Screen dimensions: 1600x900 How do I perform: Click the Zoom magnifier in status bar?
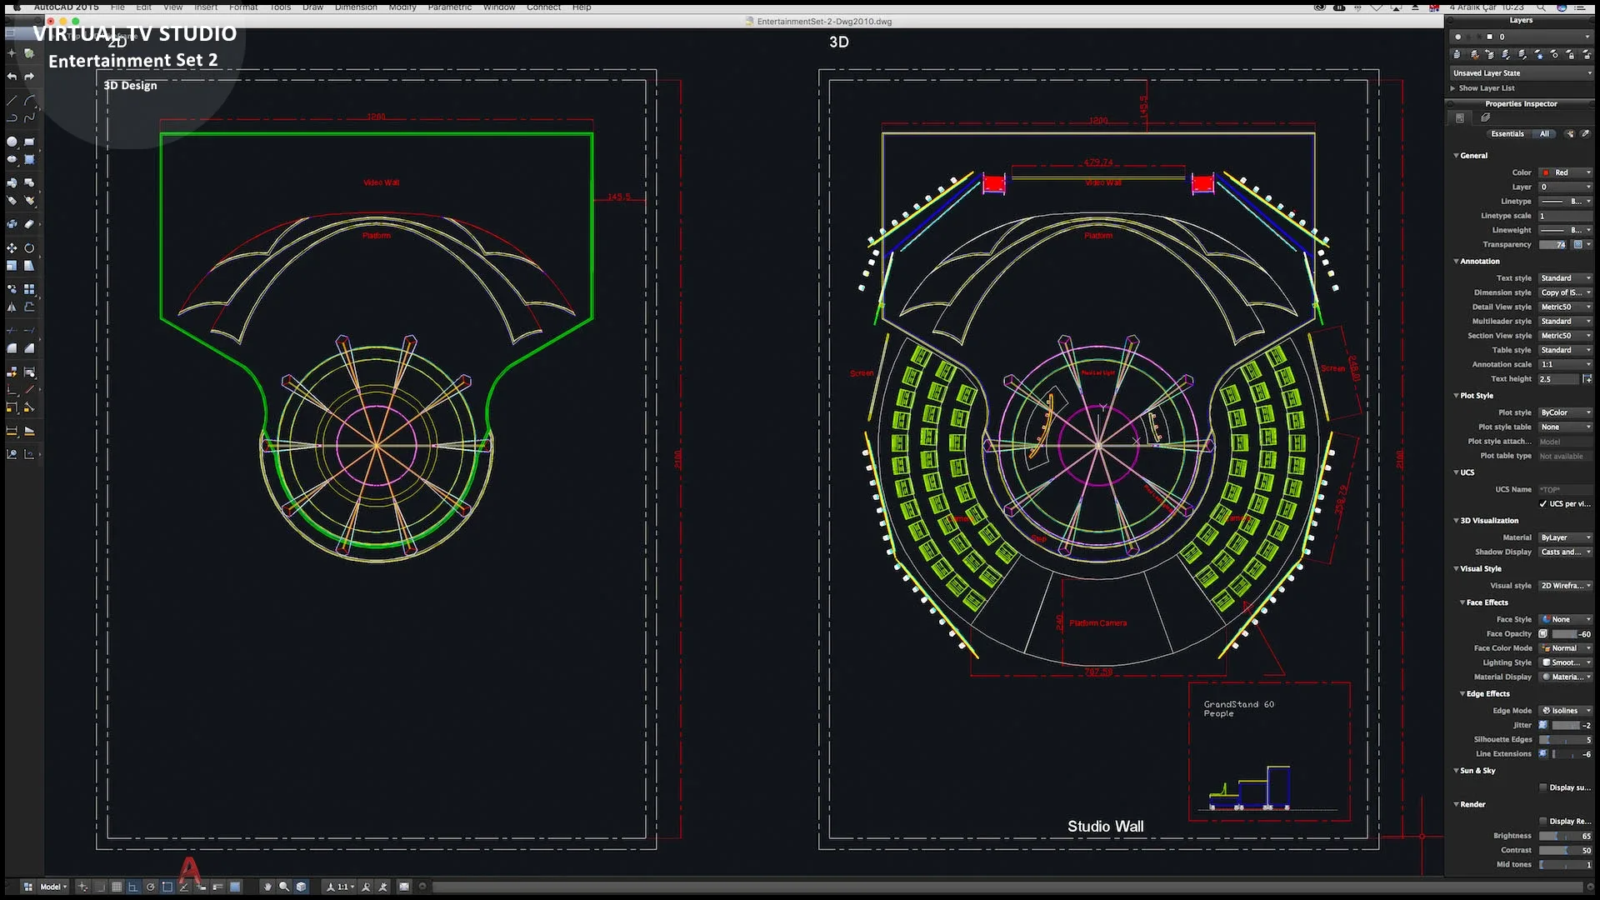284,887
